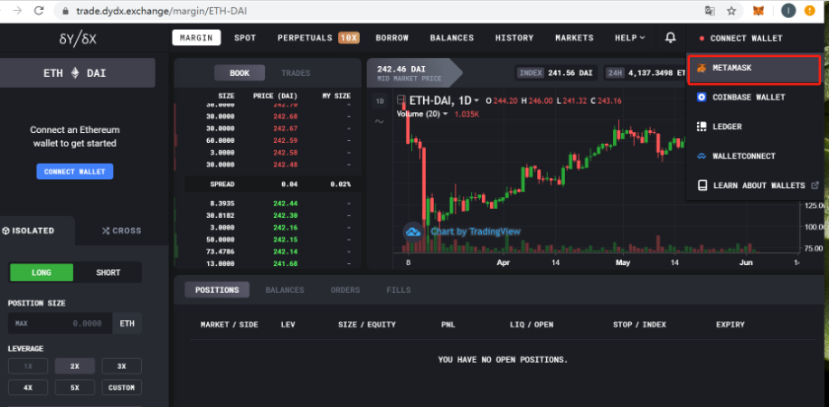Open the Fills tab
Image resolution: width=829 pixels, height=407 pixels.
coord(399,290)
